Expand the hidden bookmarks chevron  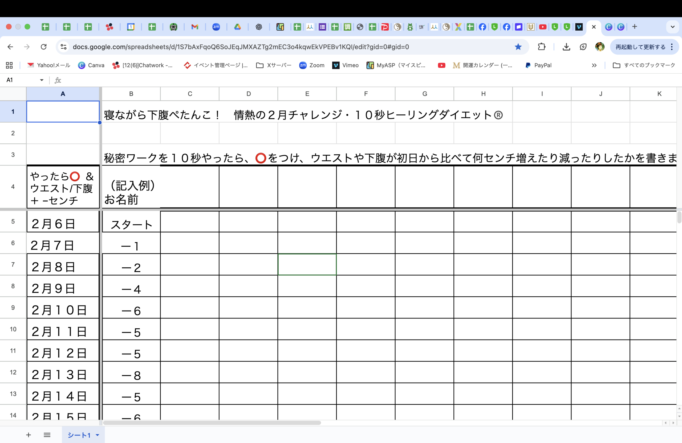point(594,65)
